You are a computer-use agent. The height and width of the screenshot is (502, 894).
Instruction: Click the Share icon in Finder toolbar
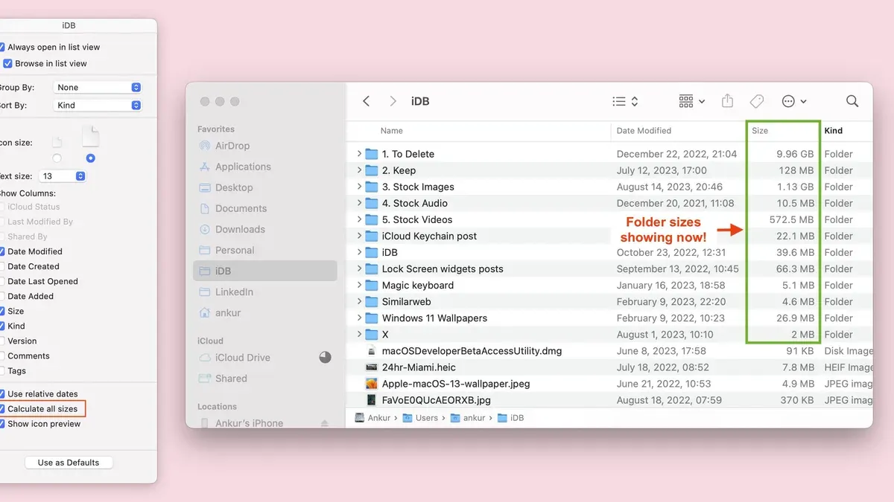click(x=728, y=101)
